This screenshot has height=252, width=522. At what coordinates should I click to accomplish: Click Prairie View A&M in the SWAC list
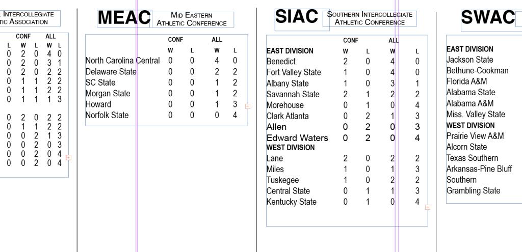click(475, 136)
